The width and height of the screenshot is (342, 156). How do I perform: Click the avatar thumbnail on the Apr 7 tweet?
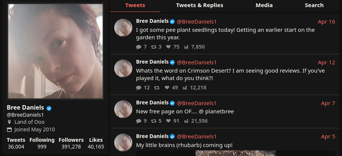[x=123, y=109]
